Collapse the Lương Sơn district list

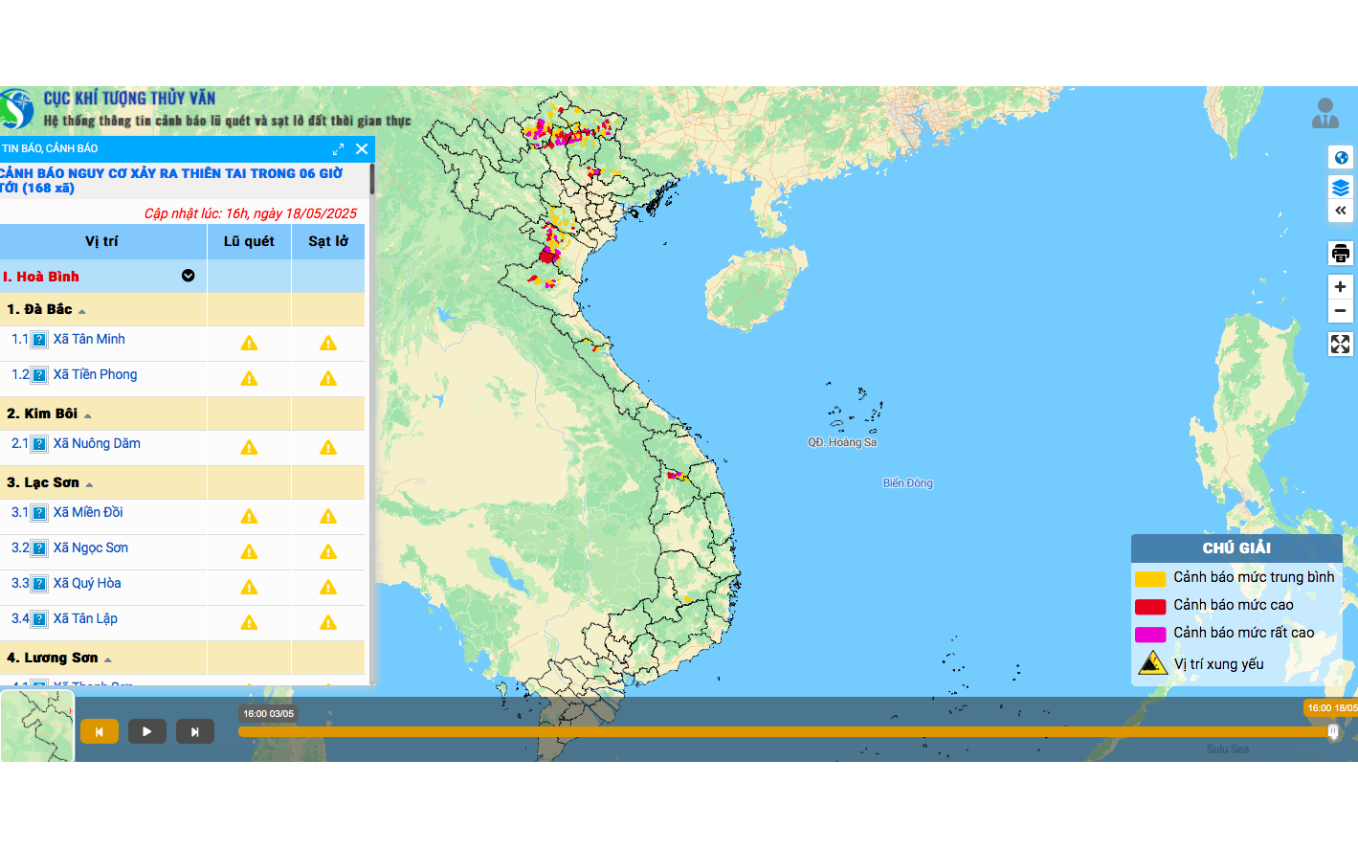(x=108, y=659)
